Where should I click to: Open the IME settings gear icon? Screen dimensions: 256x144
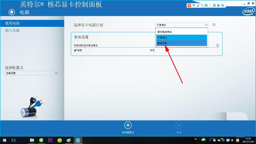coord(223,5)
